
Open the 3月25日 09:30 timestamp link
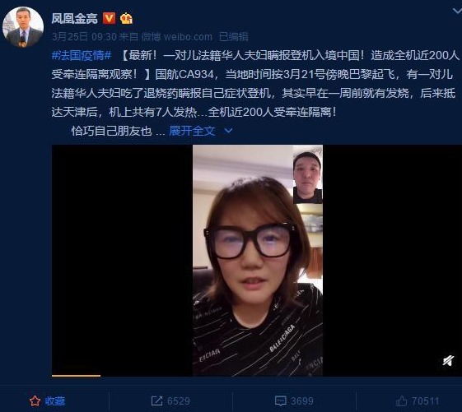coord(84,37)
